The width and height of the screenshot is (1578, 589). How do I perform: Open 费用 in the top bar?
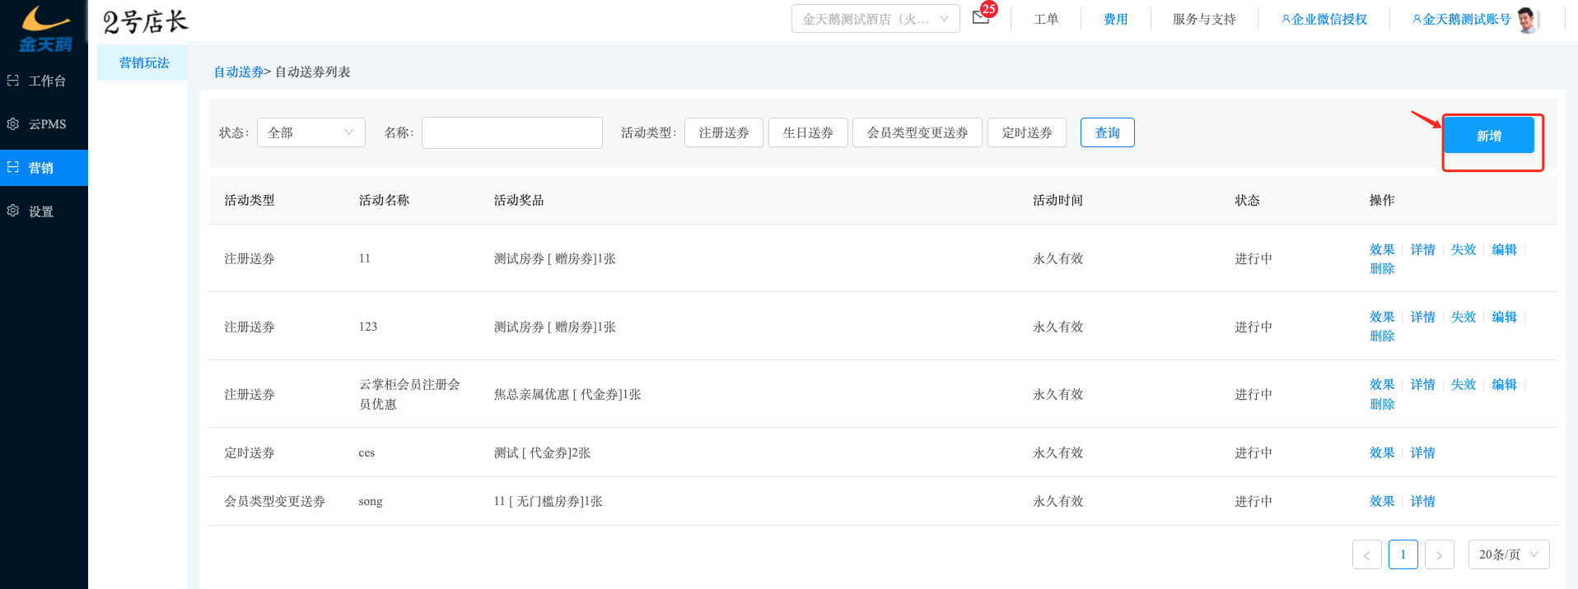(x=1116, y=19)
